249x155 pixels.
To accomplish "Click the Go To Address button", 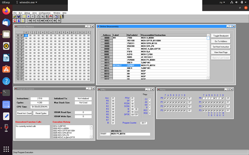I will click(x=221, y=41).
